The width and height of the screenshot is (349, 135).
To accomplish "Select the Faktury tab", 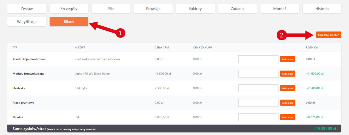I will coord(195,8).
